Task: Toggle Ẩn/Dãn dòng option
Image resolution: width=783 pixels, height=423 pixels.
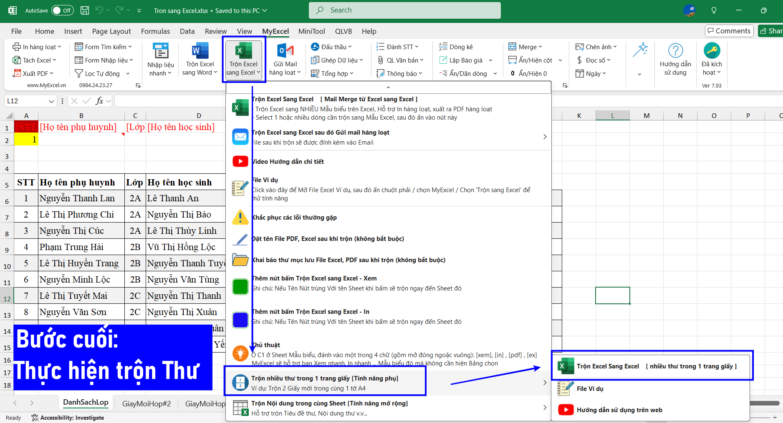Action: point(467,74)
